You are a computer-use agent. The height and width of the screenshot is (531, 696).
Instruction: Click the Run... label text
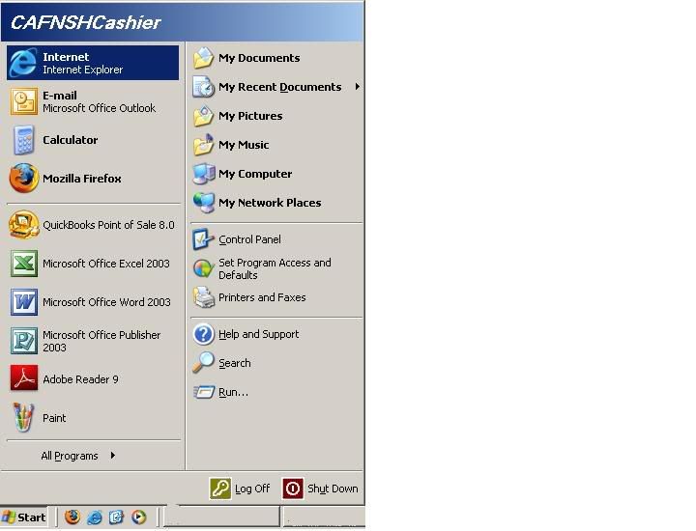click(233, 392)
